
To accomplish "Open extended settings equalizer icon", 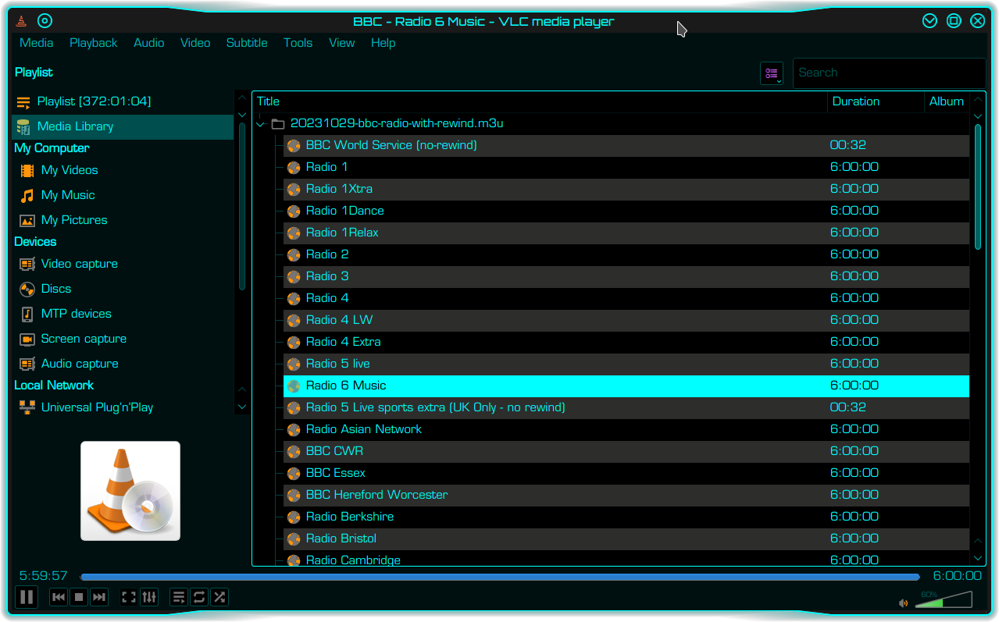I will pos(149,597).
